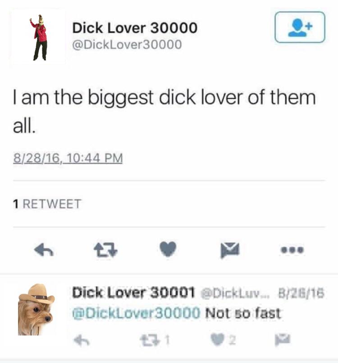Like the main tweet heart icon

click(x=168, y=249)
